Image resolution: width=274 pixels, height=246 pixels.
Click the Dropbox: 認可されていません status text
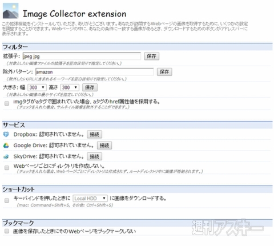(49, 135)
